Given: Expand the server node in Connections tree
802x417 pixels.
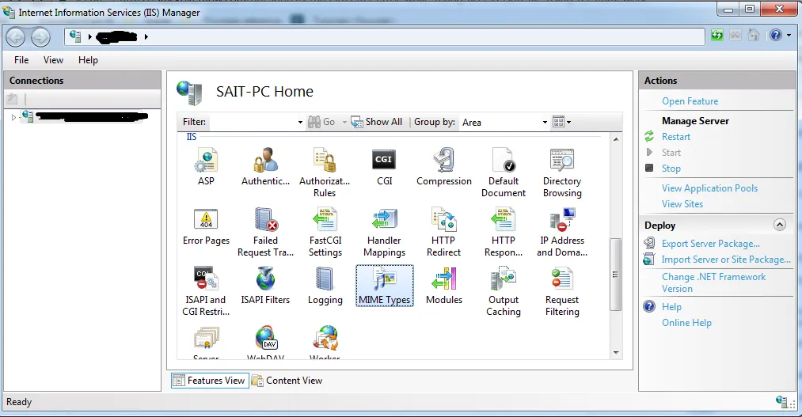Looking at the screenshot, I should pos(13,118).
